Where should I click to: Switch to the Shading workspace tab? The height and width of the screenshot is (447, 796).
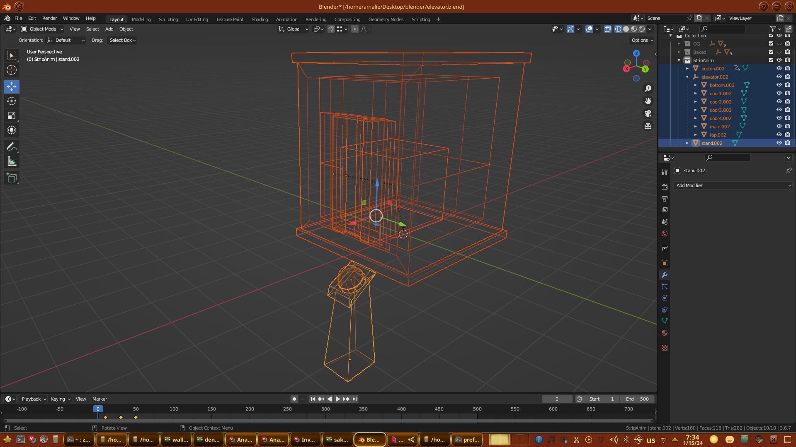(x=260, y=19)
